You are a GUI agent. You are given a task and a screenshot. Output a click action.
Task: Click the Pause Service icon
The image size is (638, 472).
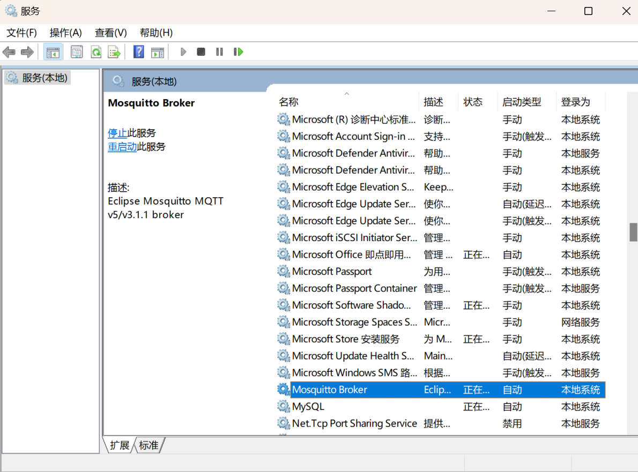point(219,51)
